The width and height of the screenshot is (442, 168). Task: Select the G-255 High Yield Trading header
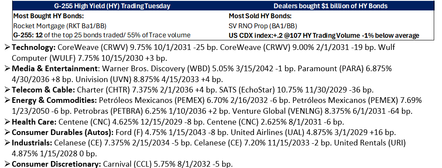[112, 6]
